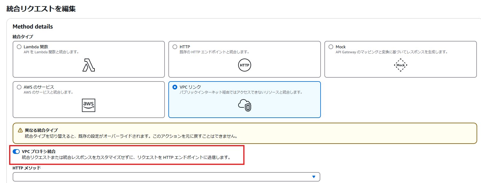Select the VPC リンク radio button

coord(175,87)
